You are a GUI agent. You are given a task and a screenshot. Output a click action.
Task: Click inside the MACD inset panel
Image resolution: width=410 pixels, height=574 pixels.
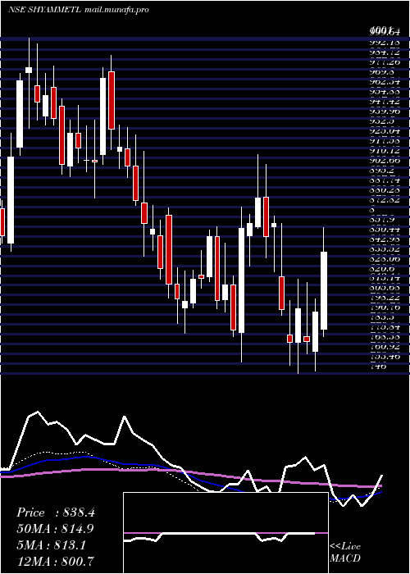(225, 533)
